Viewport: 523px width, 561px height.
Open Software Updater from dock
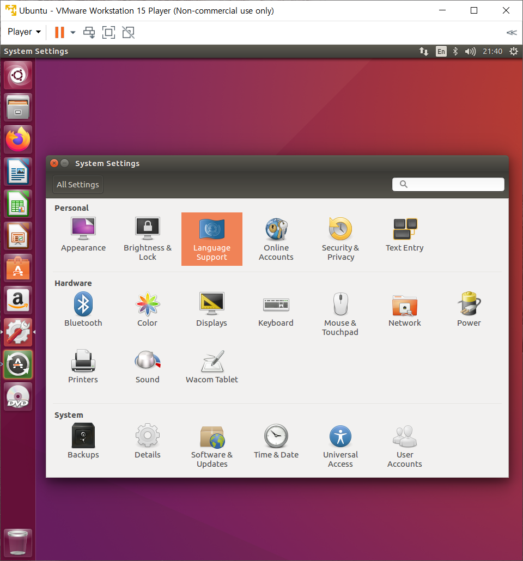pyautogui.click(x=18, y=364)
